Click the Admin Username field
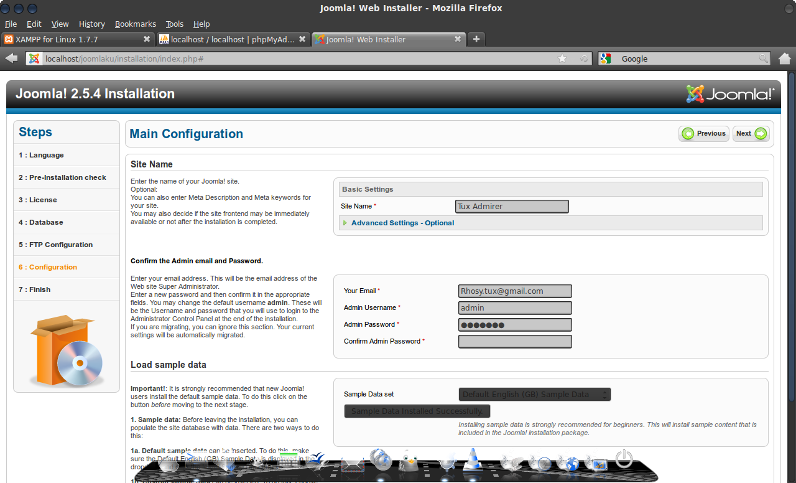This screenshot has width=796, height=483. click(x=515, y=307)
